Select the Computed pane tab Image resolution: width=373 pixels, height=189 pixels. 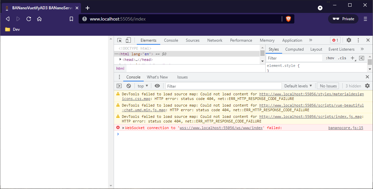[x=294, y=49]
